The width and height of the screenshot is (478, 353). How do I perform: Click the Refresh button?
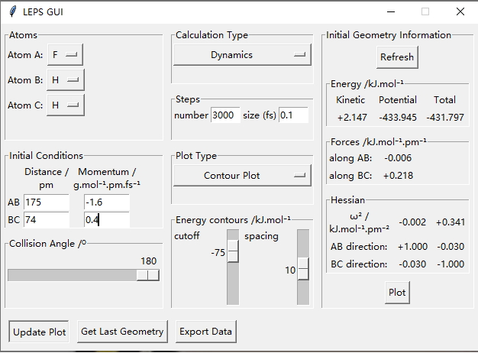397,57
